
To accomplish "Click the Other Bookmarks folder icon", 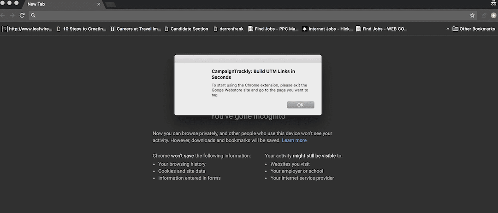I will pos(455,29).
